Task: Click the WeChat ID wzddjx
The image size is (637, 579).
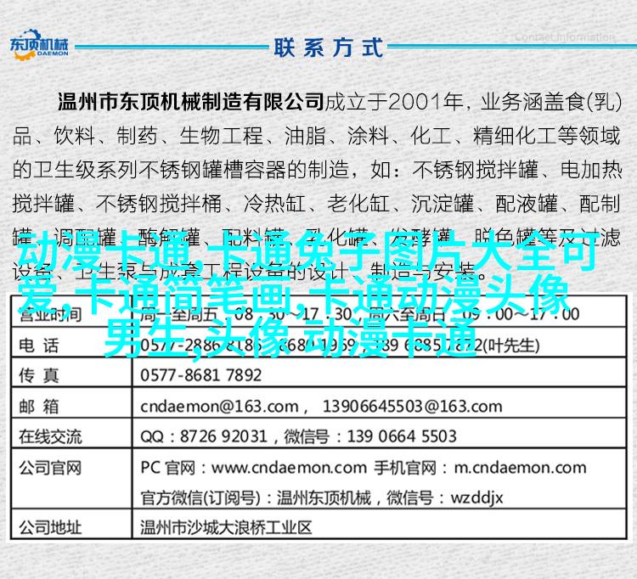Action: [477, 497]
